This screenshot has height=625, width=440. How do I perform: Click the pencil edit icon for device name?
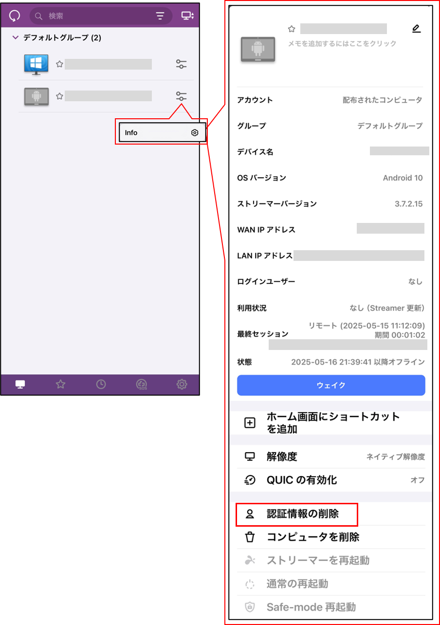click(x=416, y=29)
